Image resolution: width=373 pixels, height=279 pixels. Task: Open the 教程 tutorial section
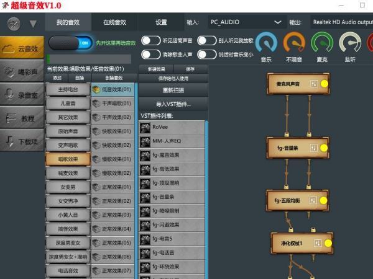(x=22, y=117)
